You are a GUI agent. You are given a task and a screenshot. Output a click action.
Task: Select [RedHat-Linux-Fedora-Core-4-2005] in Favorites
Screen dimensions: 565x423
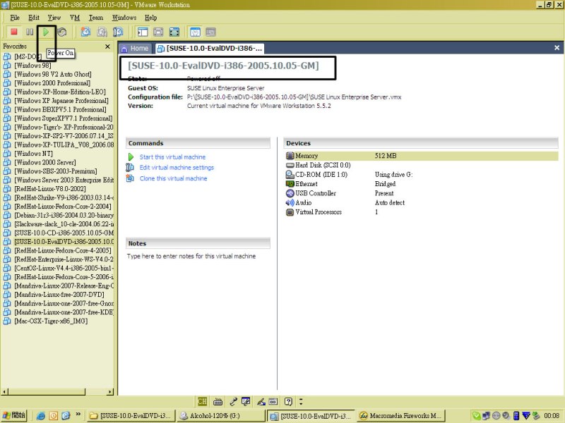(58, 250)
